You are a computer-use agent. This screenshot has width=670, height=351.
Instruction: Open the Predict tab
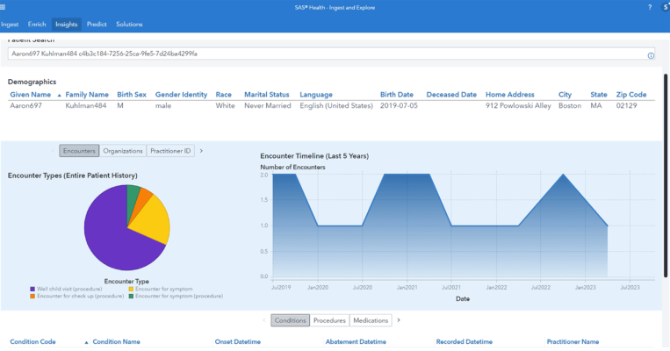97,24
